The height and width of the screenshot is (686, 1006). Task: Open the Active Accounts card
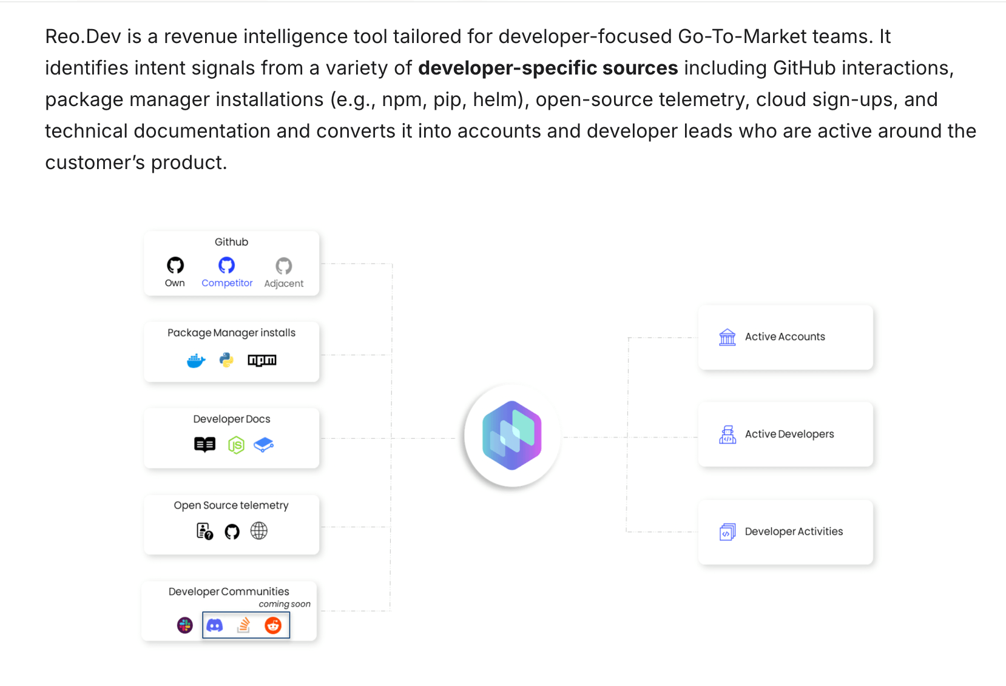pos(785,337)
